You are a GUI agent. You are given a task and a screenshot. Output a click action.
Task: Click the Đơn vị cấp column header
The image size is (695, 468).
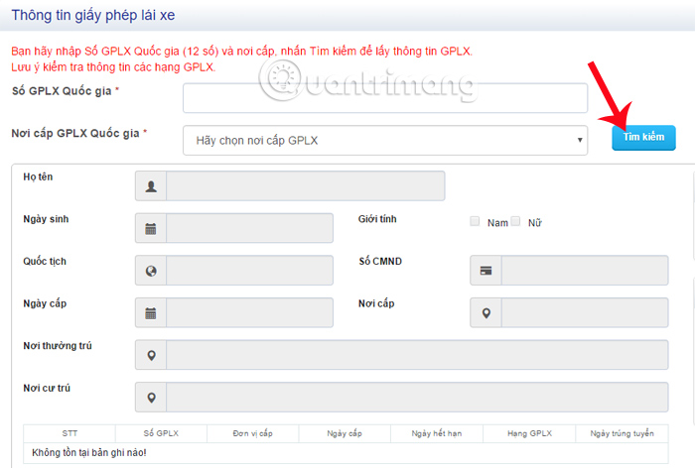click(x=252, y=433)
